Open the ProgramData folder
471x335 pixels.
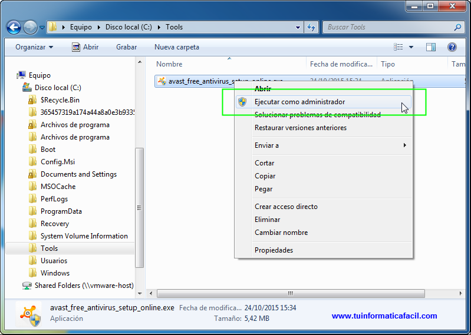(x=61, y=211)
